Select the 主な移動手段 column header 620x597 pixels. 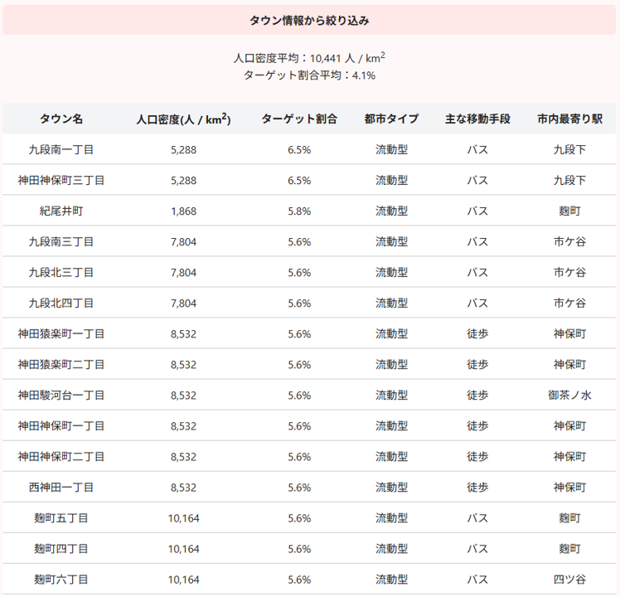click(477, 119)
